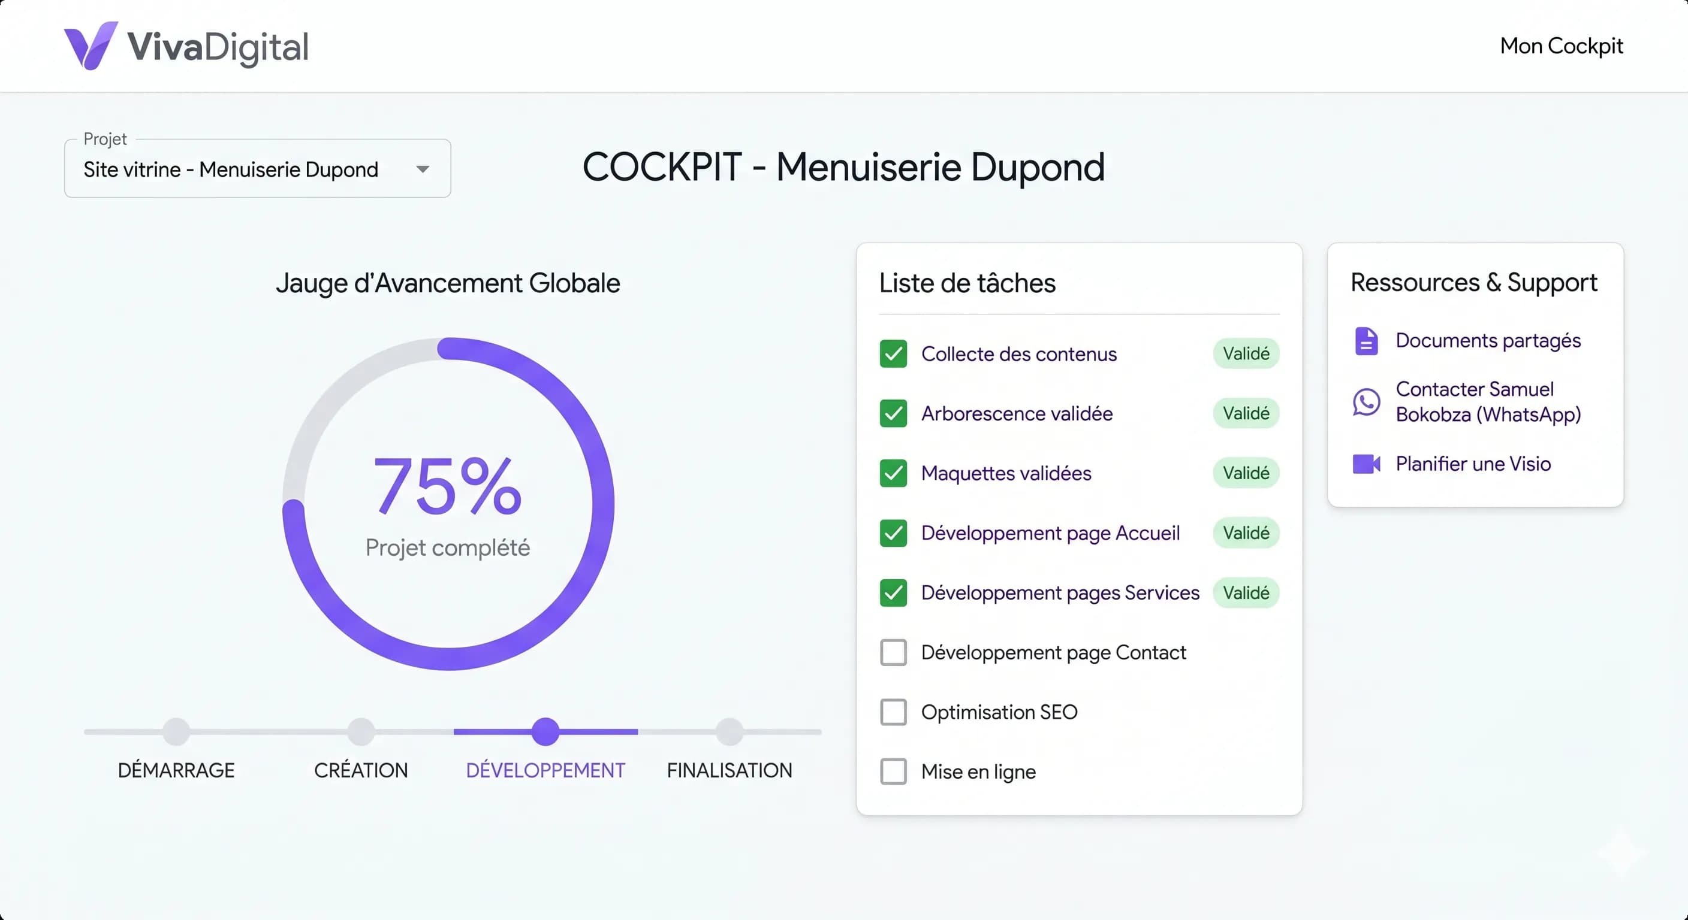The image size is (1688, 920).
Task: Click the CRÉATION phase label
Action: (361, 770)
